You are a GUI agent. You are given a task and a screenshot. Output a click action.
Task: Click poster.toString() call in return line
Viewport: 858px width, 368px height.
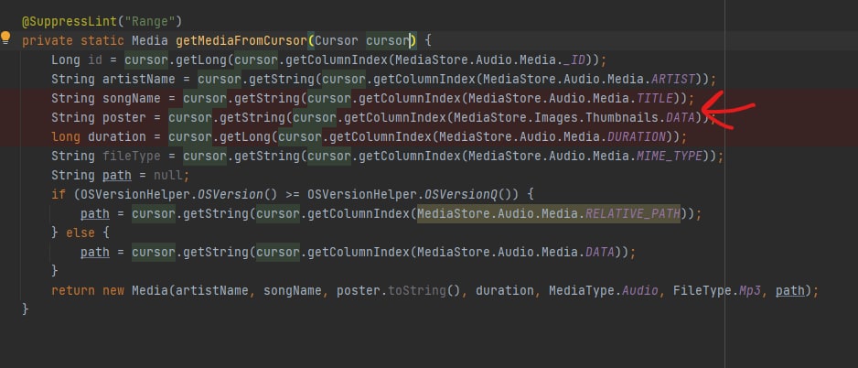400,290
